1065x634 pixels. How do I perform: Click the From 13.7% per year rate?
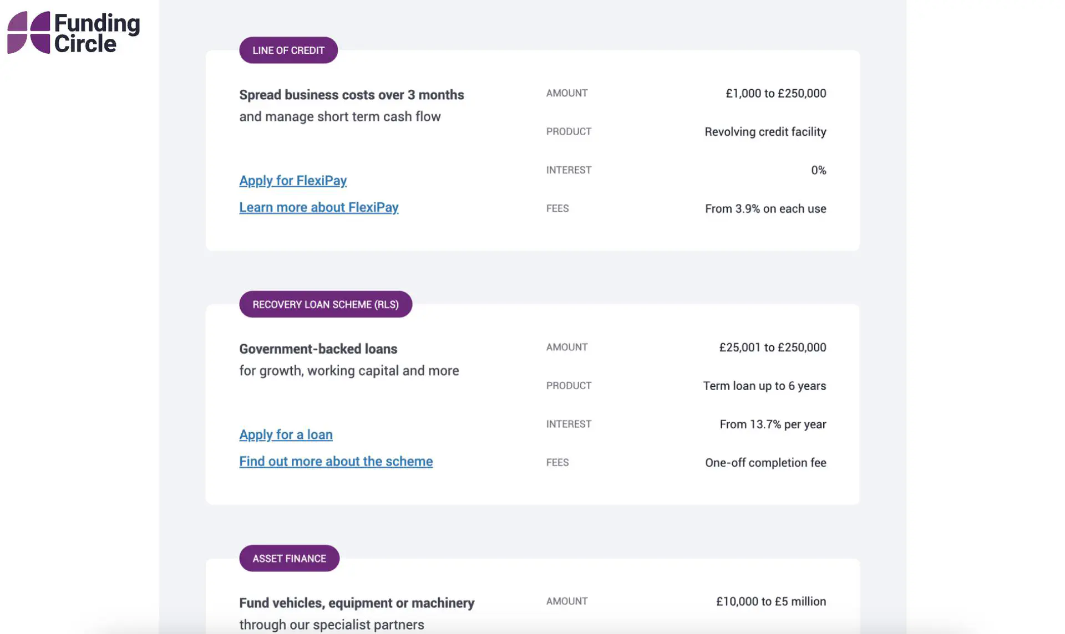tap(773, 425)
